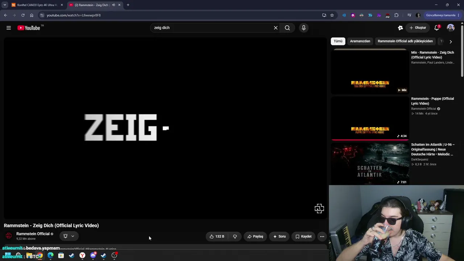This screenshot has width=464, height=261.
Task: Run the YouTube search magnifier button
Action: click(x=287, y=28)
